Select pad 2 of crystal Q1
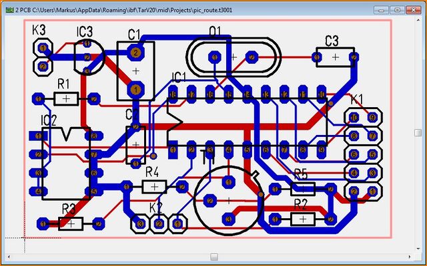 click(252, 57)
